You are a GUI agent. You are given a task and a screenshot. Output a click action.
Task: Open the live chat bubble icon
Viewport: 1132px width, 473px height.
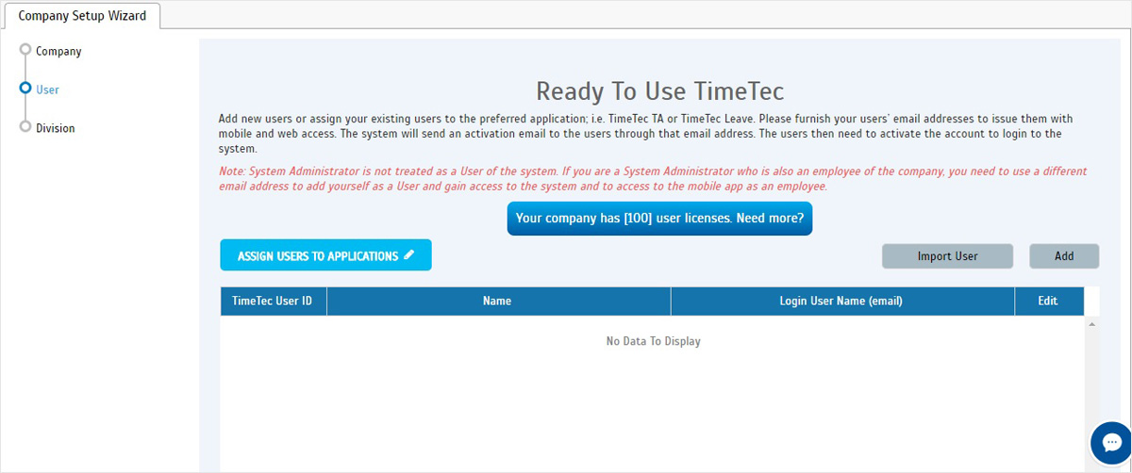click(1111, 442)
